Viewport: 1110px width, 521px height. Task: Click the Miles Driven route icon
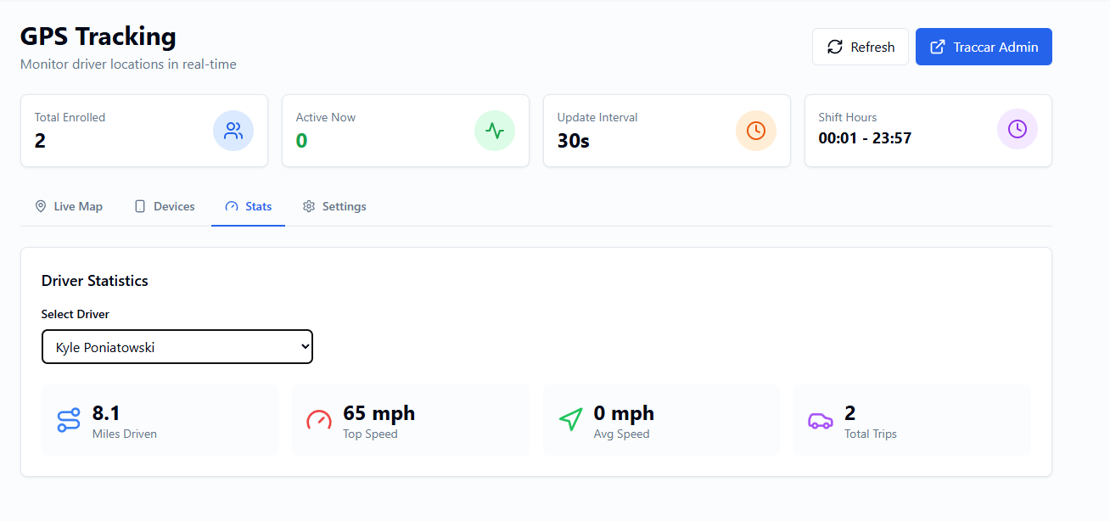[x=69, y=421]
